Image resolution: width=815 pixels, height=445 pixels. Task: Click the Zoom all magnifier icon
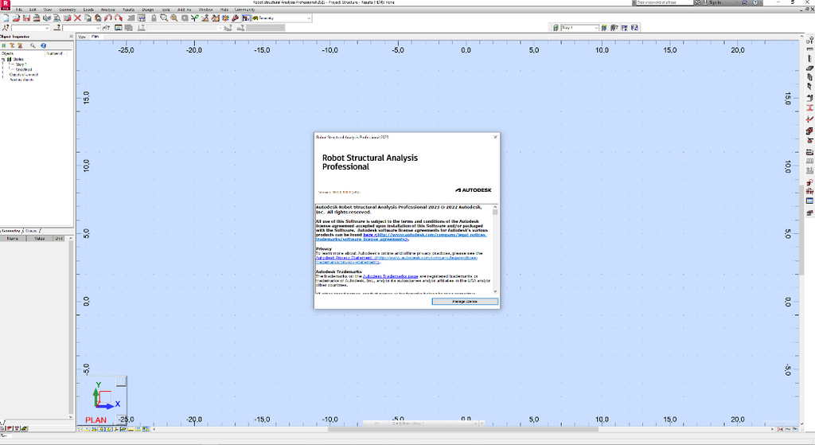[x=174, y=18]
